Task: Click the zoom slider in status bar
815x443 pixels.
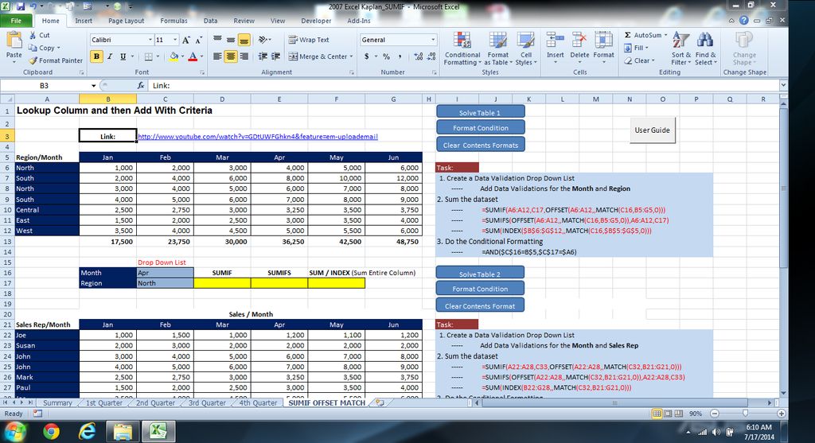Action: coord(745,414)
